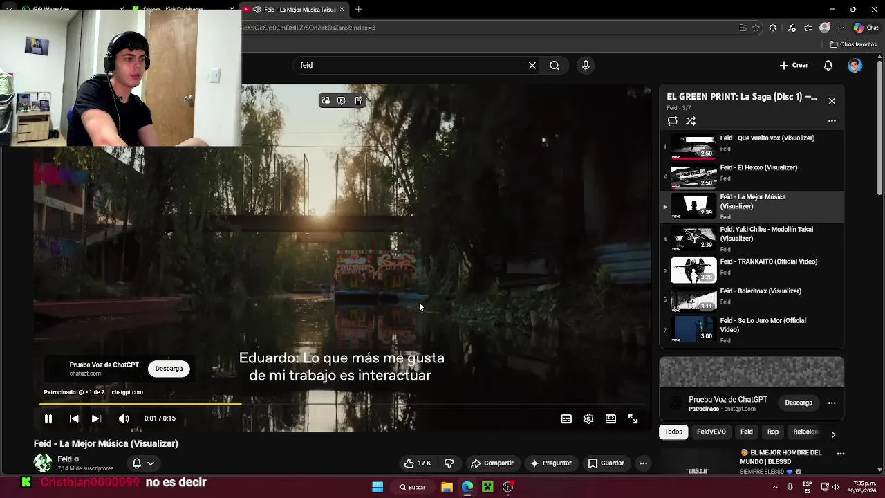Go to previous playlist video
The width and height of the screenshot is (885, 498).
click(x=74, y=418)
